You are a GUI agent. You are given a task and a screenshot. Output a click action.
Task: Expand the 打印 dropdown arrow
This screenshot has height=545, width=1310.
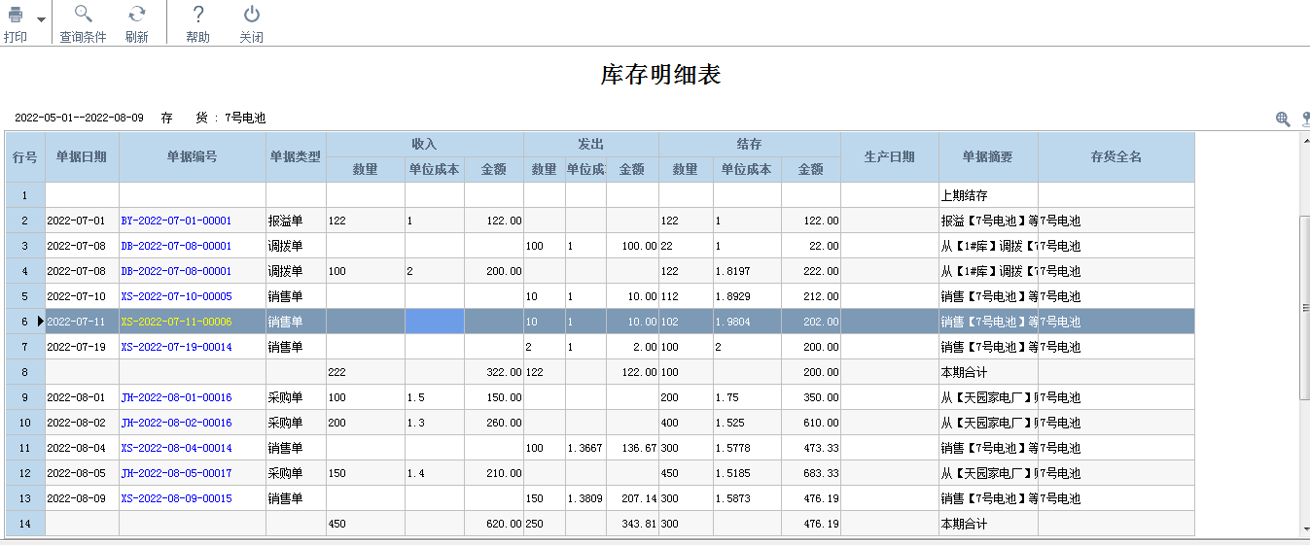point(41,19)
